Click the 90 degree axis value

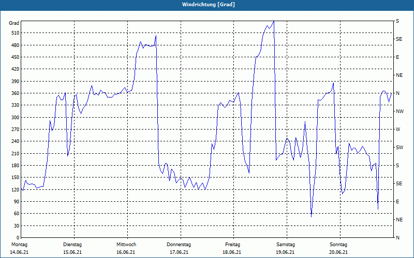17,202
